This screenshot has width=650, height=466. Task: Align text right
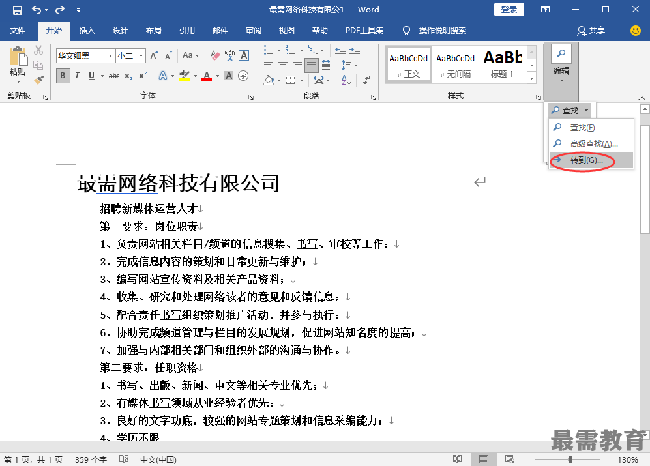[x=297, y=65]
